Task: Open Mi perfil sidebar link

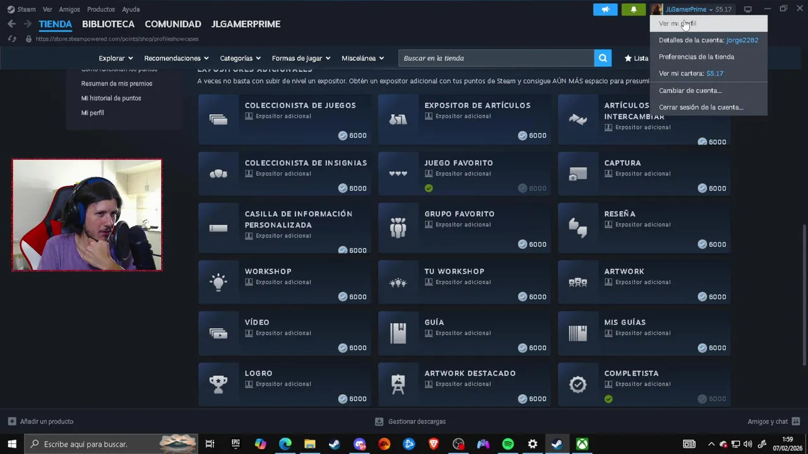Action: [x=93, y=113]
